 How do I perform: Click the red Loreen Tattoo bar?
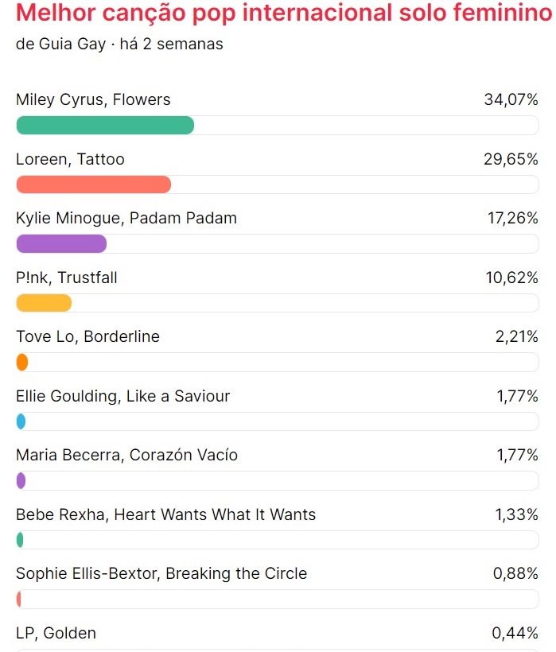[94, 184]
